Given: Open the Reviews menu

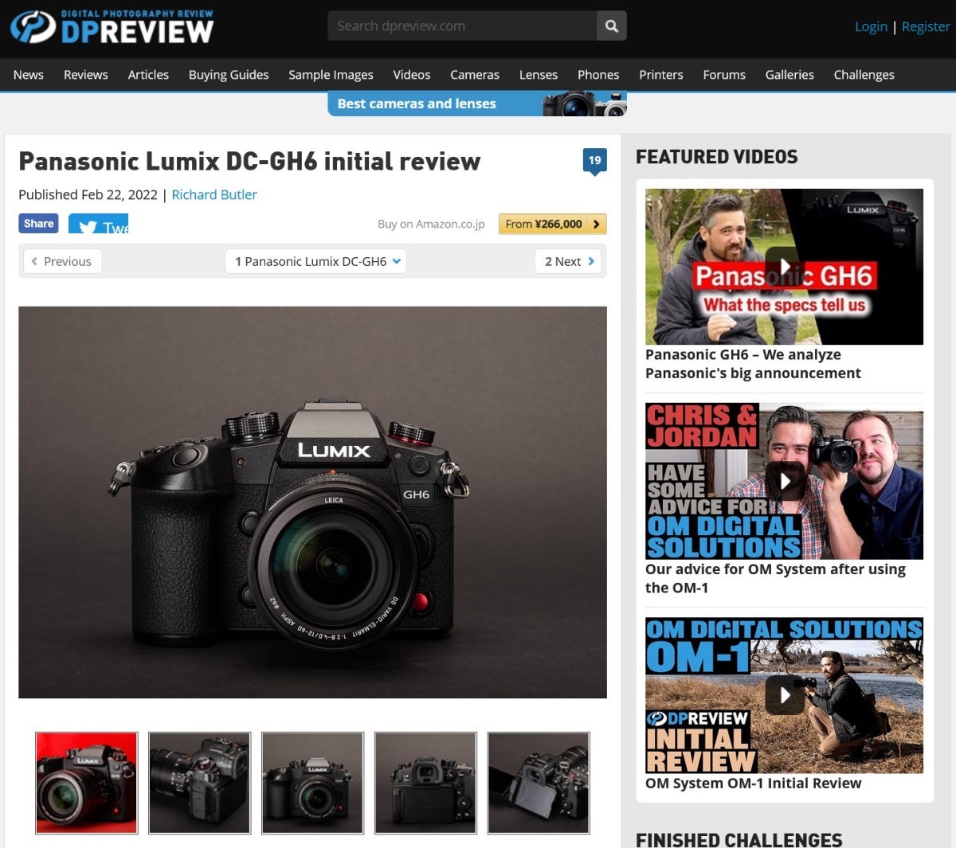Looking at the screenshot, I should tap(86, 75).
